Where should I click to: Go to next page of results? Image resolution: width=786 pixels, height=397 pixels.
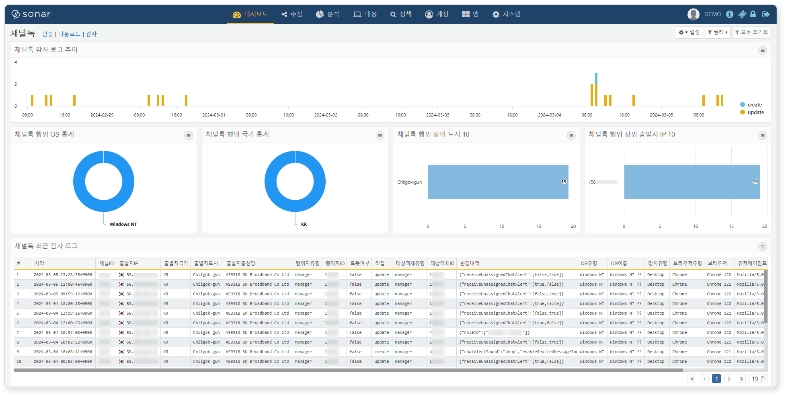(x=729, y=379)
